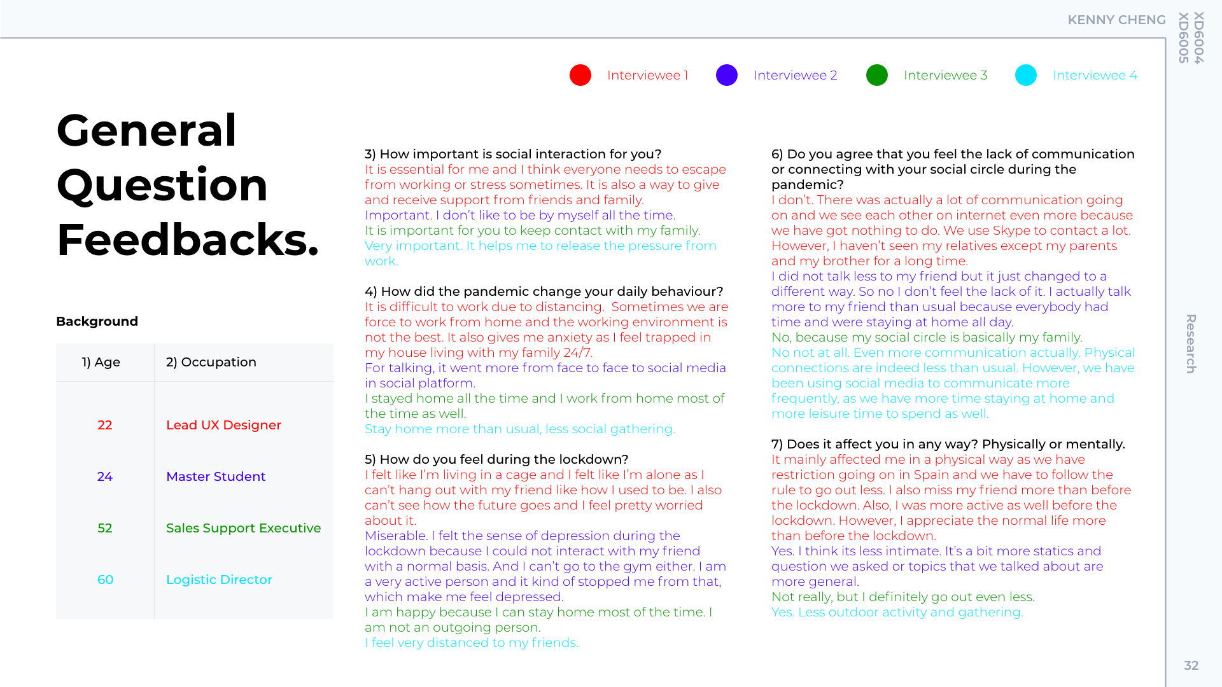Click answer 'I stayed home all the time and I work'
The width and height of the screenshot is (1222, 687).
544,406
